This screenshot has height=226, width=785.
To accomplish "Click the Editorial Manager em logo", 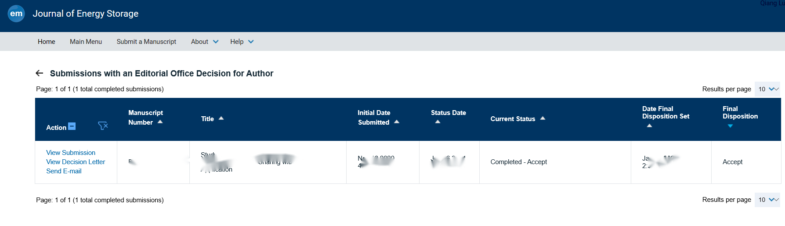I will pos(16,14).
